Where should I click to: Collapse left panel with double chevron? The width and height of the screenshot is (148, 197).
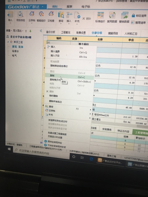click(x=41, y=31)
